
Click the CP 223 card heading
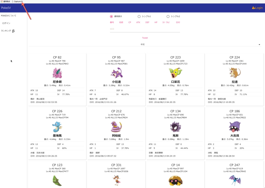(176, 58)
